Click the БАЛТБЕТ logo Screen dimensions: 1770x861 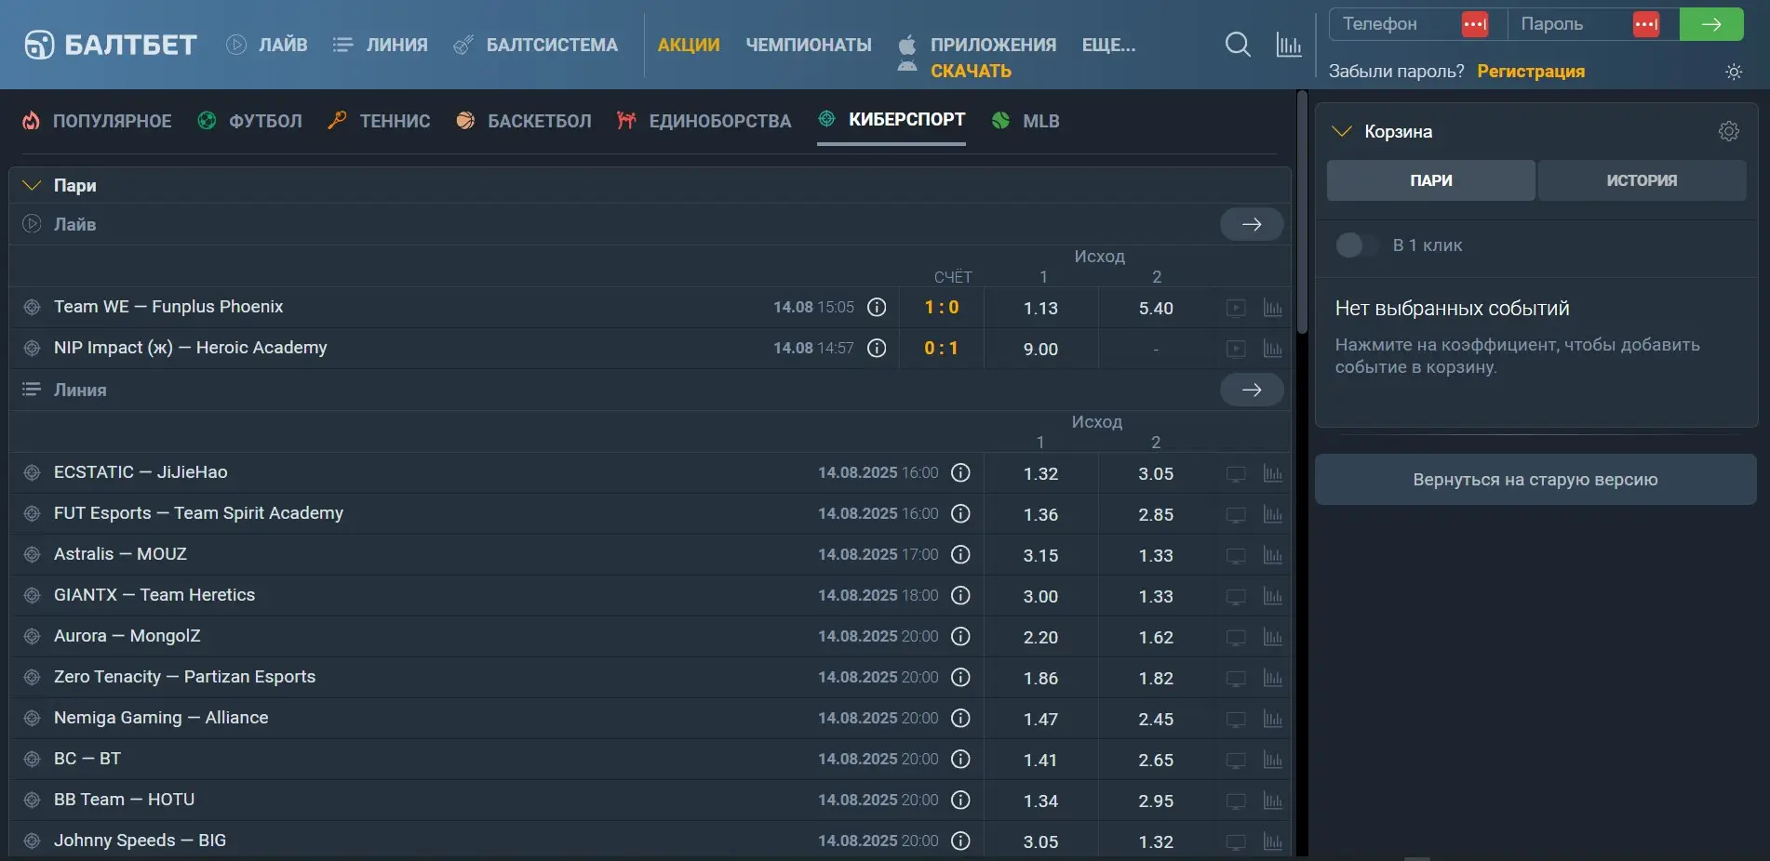tap(111, 45)
